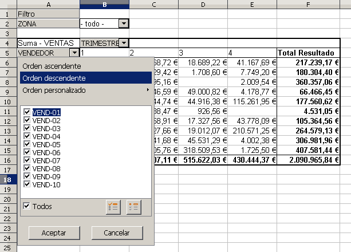The image size is (351, 252).
Task: Click the Aceptar button
Action: [54, 233]
